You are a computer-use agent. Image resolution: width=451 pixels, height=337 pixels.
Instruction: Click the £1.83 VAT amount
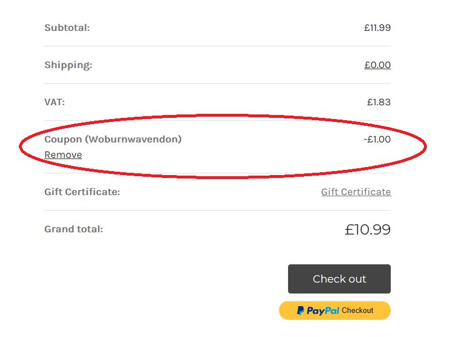click(x=379, y=102)
